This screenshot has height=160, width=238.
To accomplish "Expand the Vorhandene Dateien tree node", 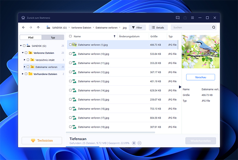I will [x=23, y=74].
